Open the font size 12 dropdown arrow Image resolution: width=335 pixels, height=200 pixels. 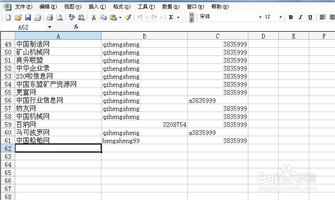point(280,17)
